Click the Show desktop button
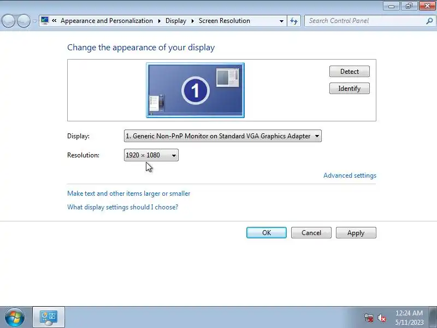This screenshot has height=328, width=437. click(x=433, y=318)
